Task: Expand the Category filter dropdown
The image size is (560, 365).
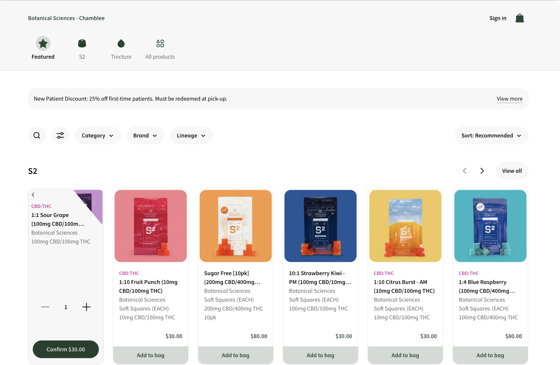Action: (98, 136)
